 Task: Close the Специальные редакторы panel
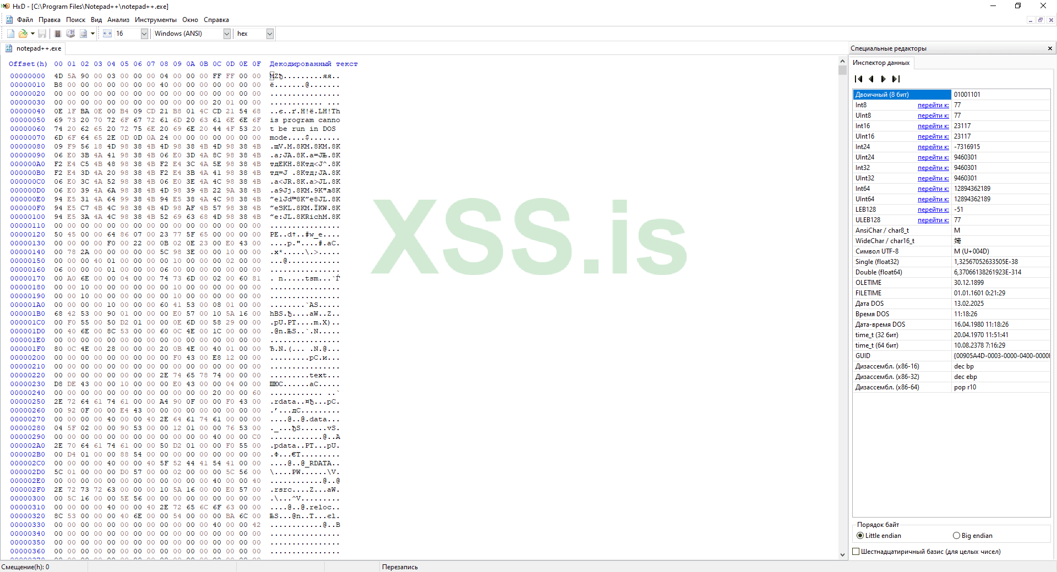click(1050, 48)
